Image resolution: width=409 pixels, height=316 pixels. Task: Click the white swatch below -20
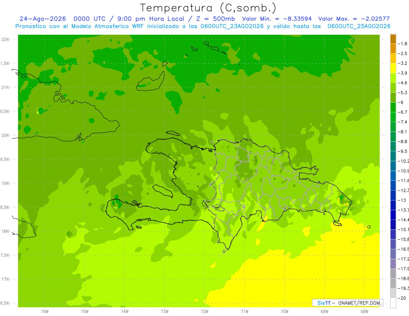pos(393,303)
